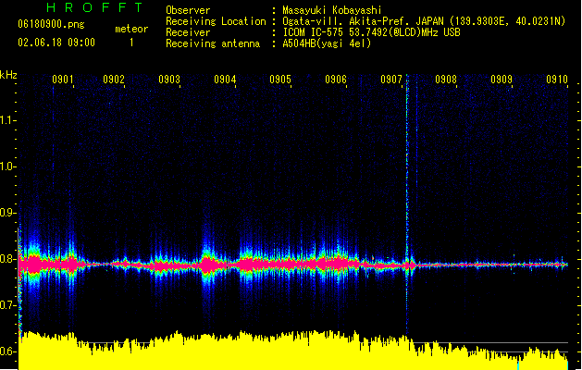582x370 pixels.
Task: Click the 0908 time marker
Action: (446, 80)
